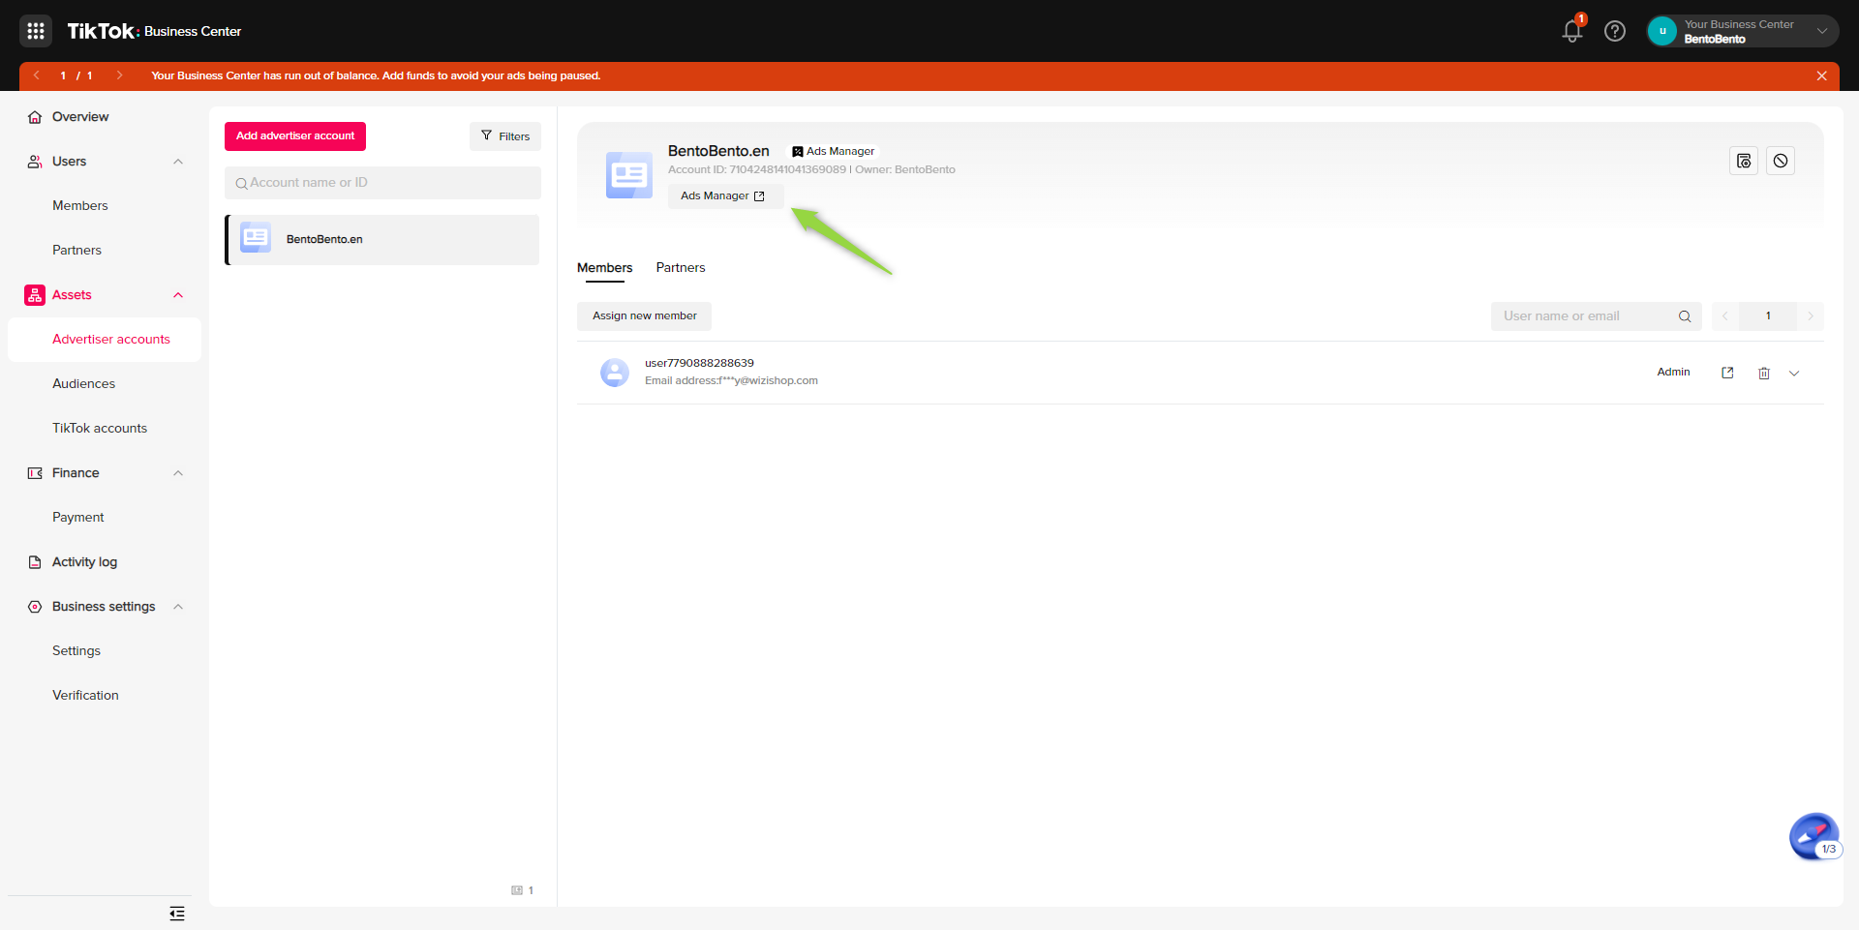Expand the user7790888288639 row chevron

click(1794, 374)
